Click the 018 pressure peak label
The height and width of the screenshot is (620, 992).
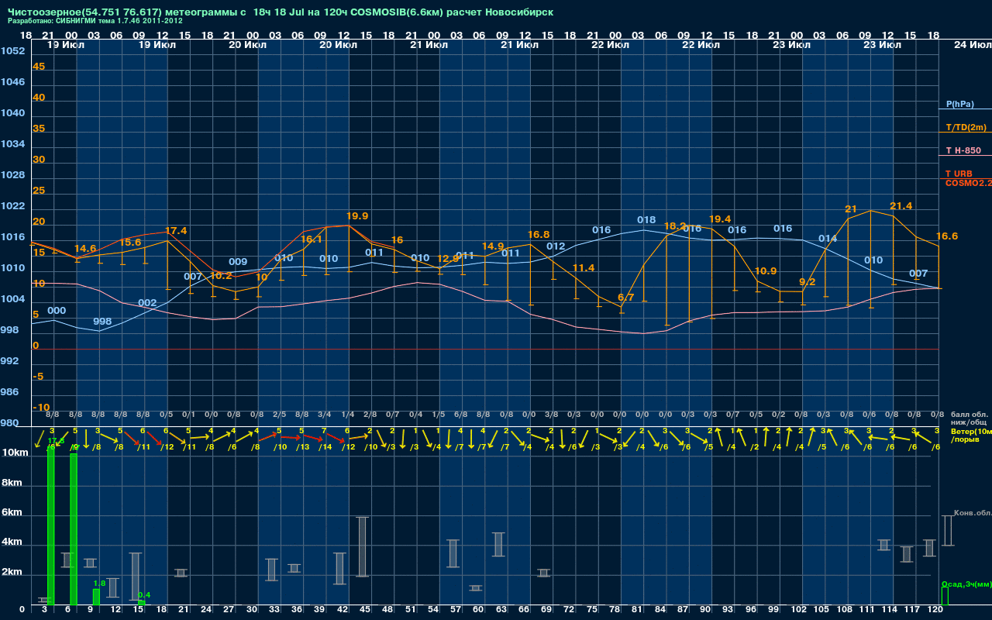coord(646,220)
